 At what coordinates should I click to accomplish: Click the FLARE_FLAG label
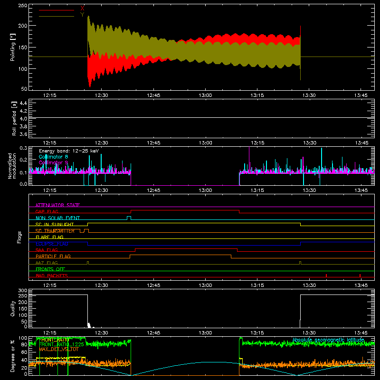(x=49, y=237)
